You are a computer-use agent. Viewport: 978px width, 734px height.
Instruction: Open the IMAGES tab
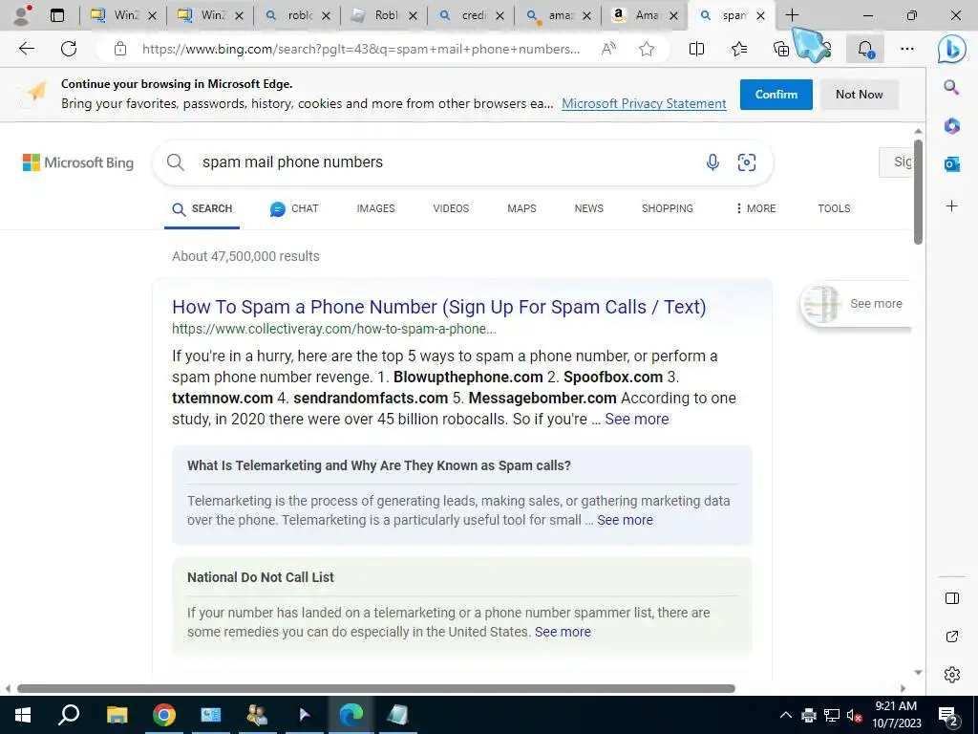coord(375,208)
